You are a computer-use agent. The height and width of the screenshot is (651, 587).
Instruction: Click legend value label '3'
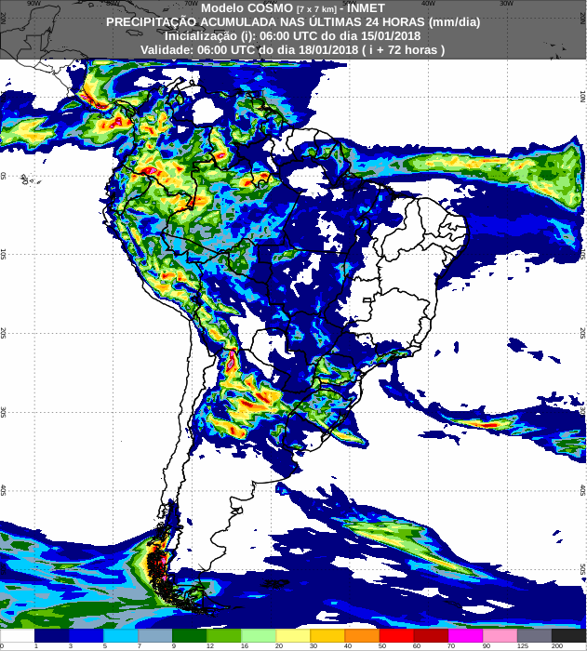coord(70,646)
